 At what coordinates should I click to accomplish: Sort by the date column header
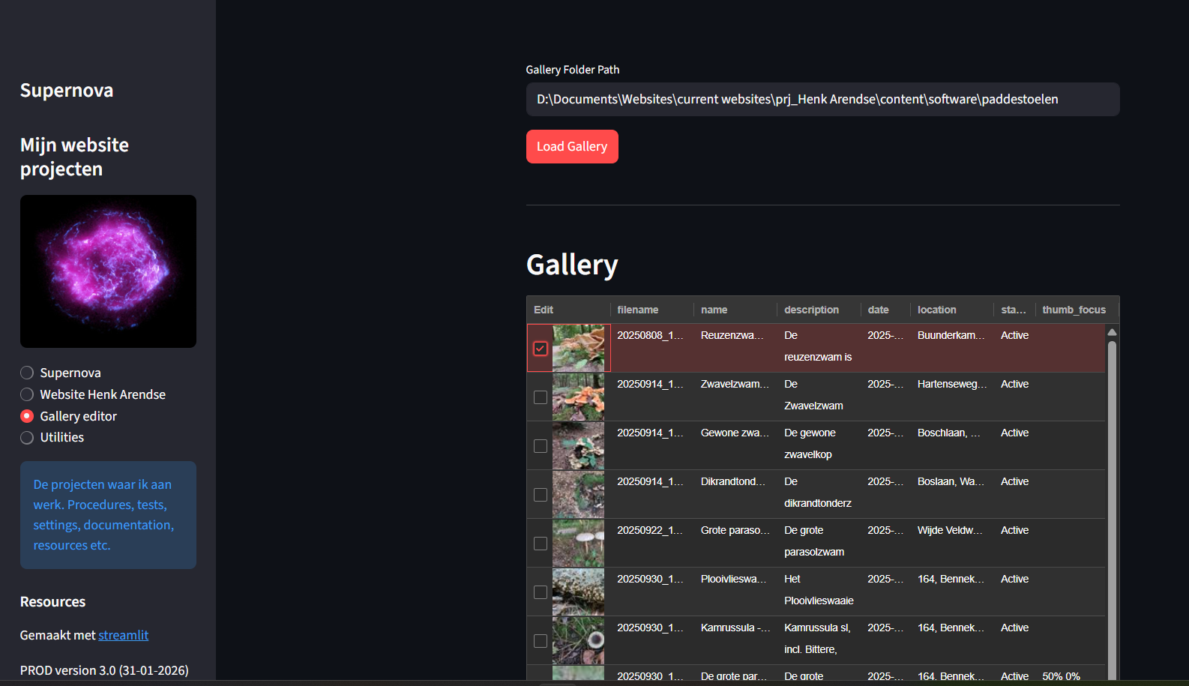878,310
